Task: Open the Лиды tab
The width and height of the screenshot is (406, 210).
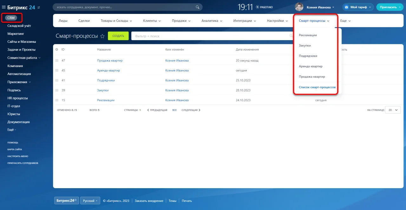Action: 63,21
